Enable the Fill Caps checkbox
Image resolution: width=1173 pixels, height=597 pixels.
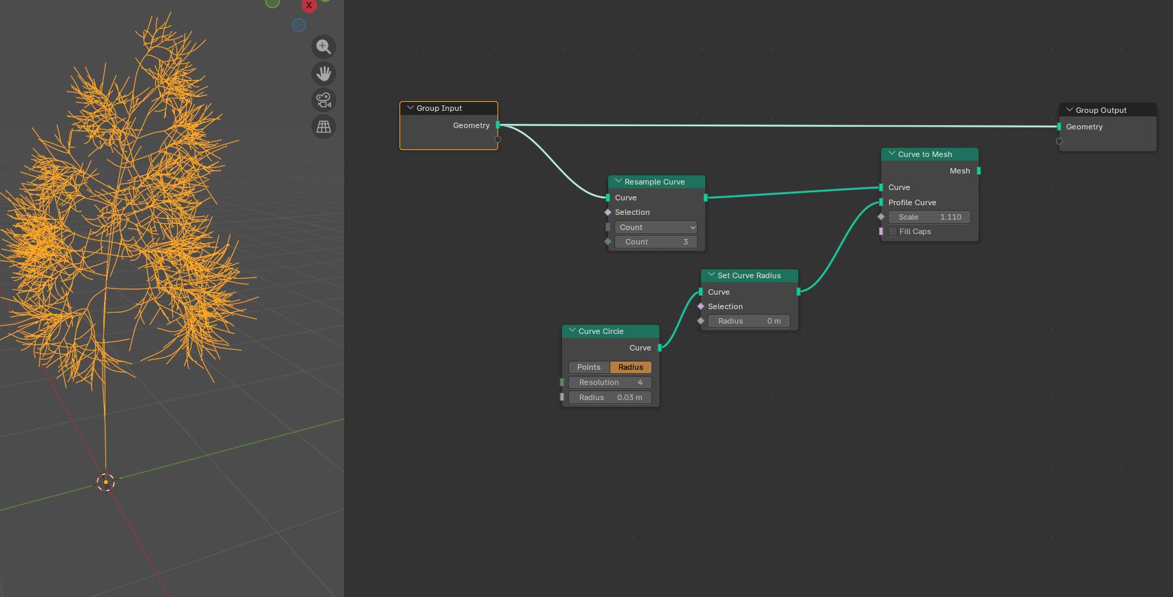(x=893, y=231)
